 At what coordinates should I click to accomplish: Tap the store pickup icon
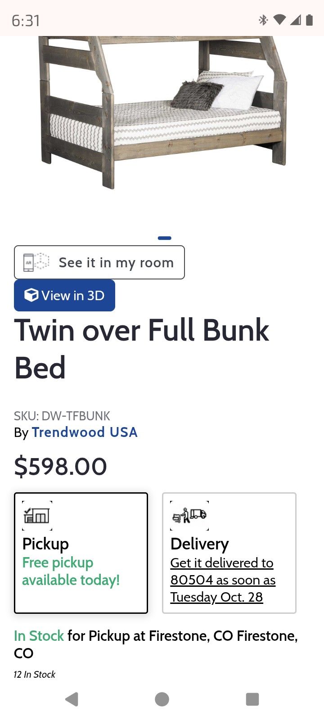(37, 516)
